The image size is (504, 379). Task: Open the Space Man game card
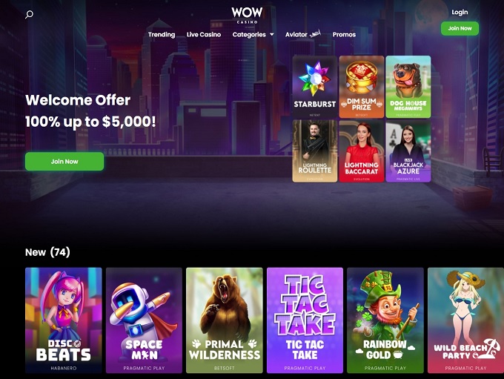144,320
